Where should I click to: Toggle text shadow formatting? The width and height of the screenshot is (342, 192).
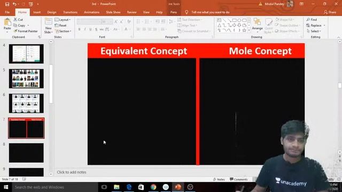click(x=96, y=29)
